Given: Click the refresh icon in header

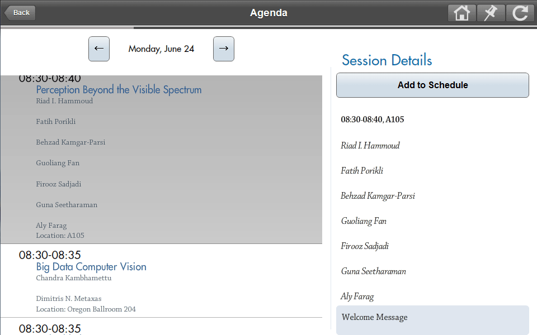Looking at the screenshot, I should click(520, 13).
